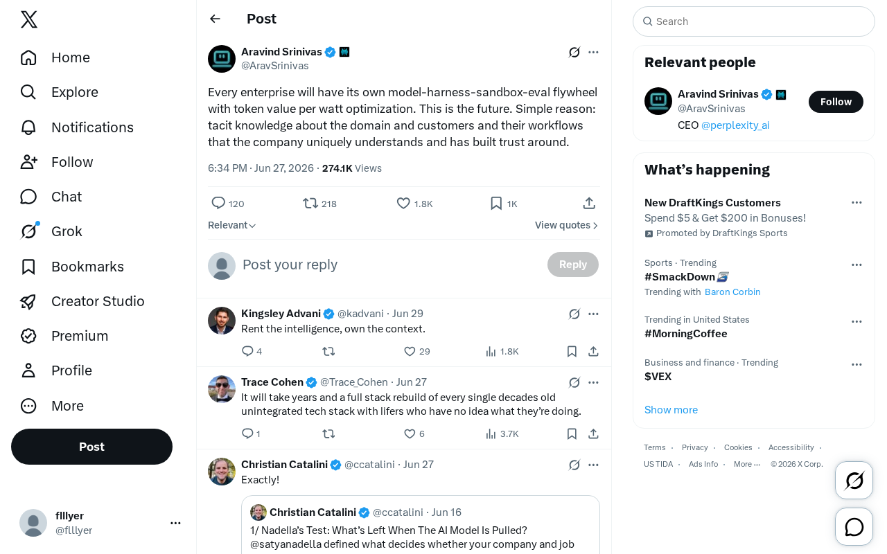Open account switcher dots beside flllyer

[x=175, y=523]
